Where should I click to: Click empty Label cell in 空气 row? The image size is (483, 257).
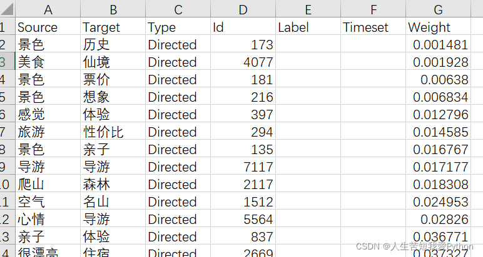click(308, 201)
